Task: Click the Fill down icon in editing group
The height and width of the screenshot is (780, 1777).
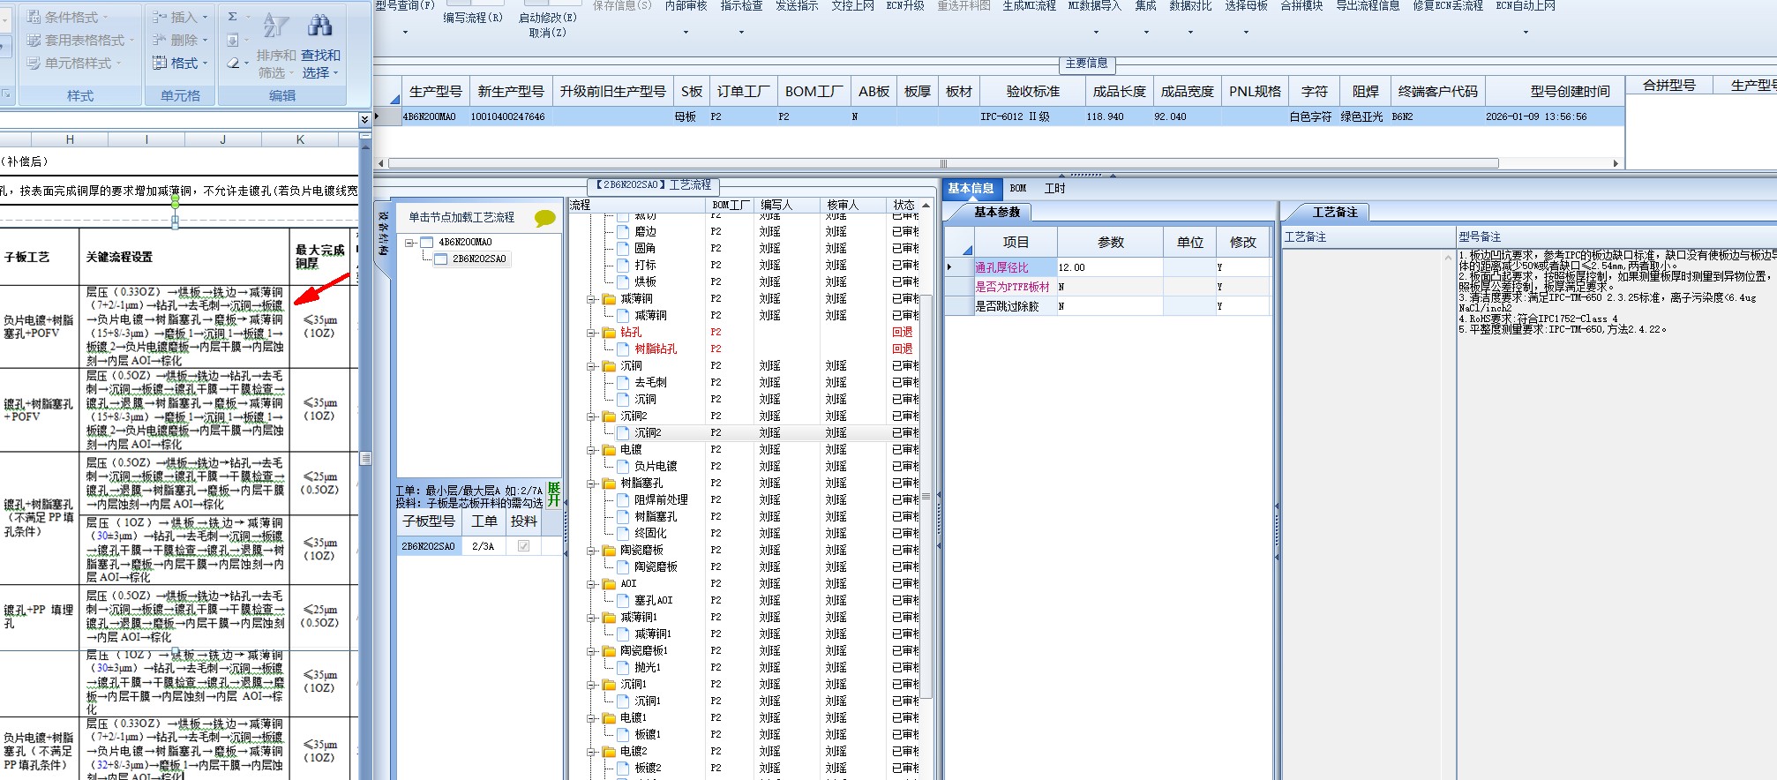Action: point(233,40)
